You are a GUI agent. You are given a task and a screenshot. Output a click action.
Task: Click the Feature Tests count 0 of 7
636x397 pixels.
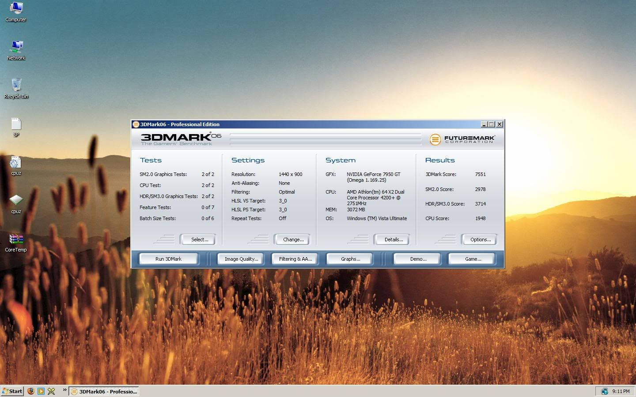coord(208,207)
